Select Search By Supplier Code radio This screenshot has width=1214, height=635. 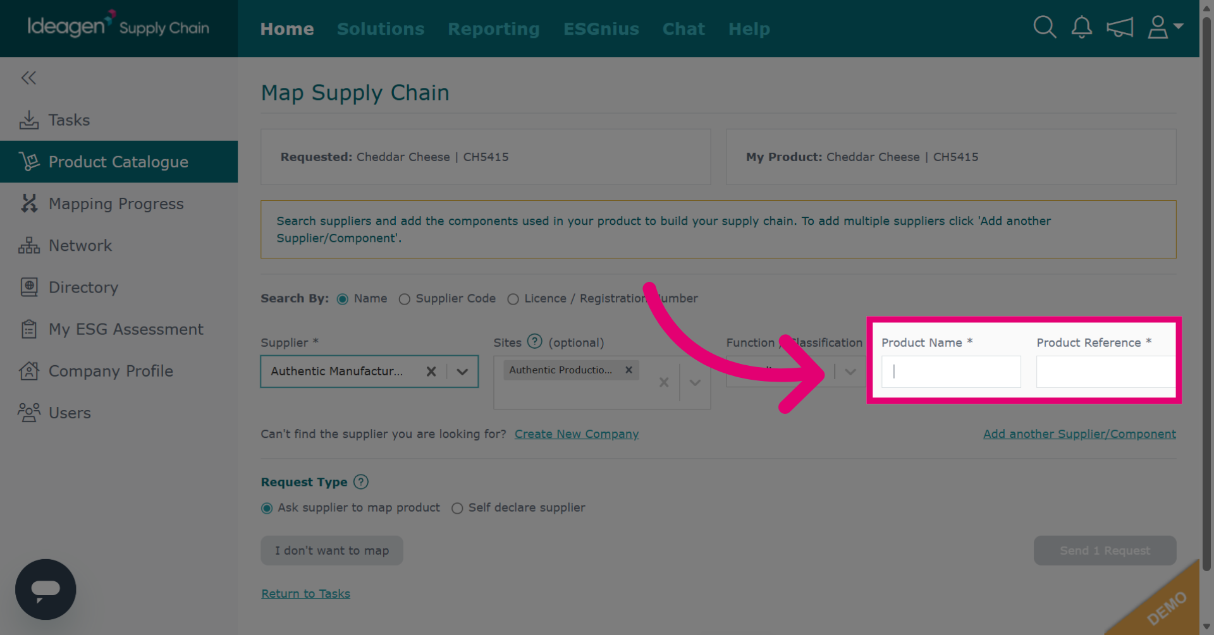coord(404,299)
